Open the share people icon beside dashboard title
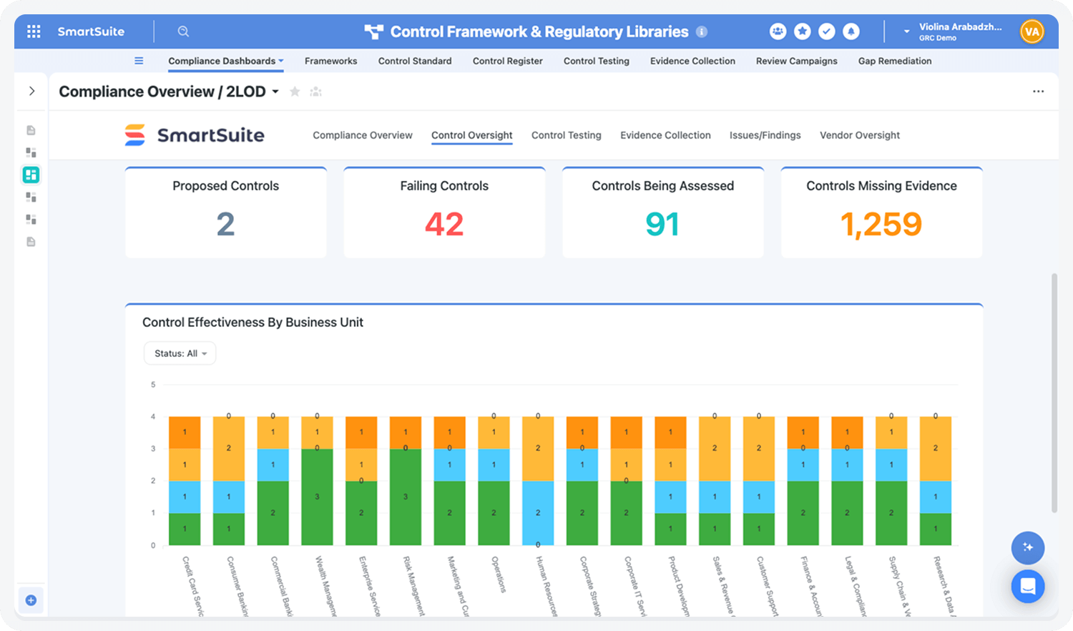Image resolution: width=1073 pixels, height=631 pixels. tap(315, 92)
